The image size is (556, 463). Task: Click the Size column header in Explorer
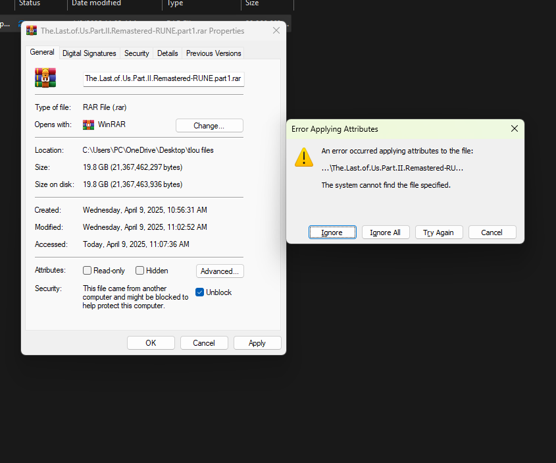pos(267,3)
